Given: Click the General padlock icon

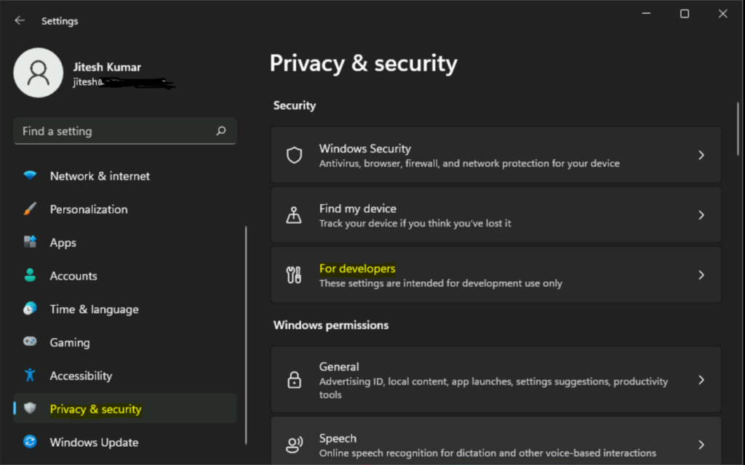Looking at the screenshot, I should coord(294,379).
